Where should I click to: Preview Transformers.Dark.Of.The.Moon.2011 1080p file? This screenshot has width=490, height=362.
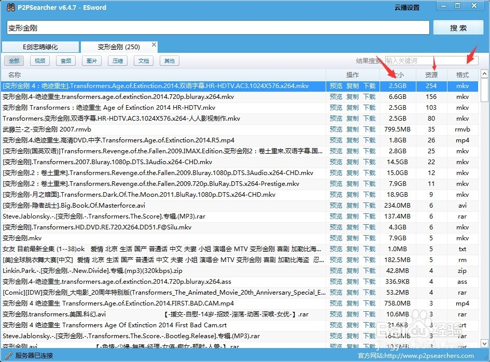pyautogui.click(x=336, y=195)
